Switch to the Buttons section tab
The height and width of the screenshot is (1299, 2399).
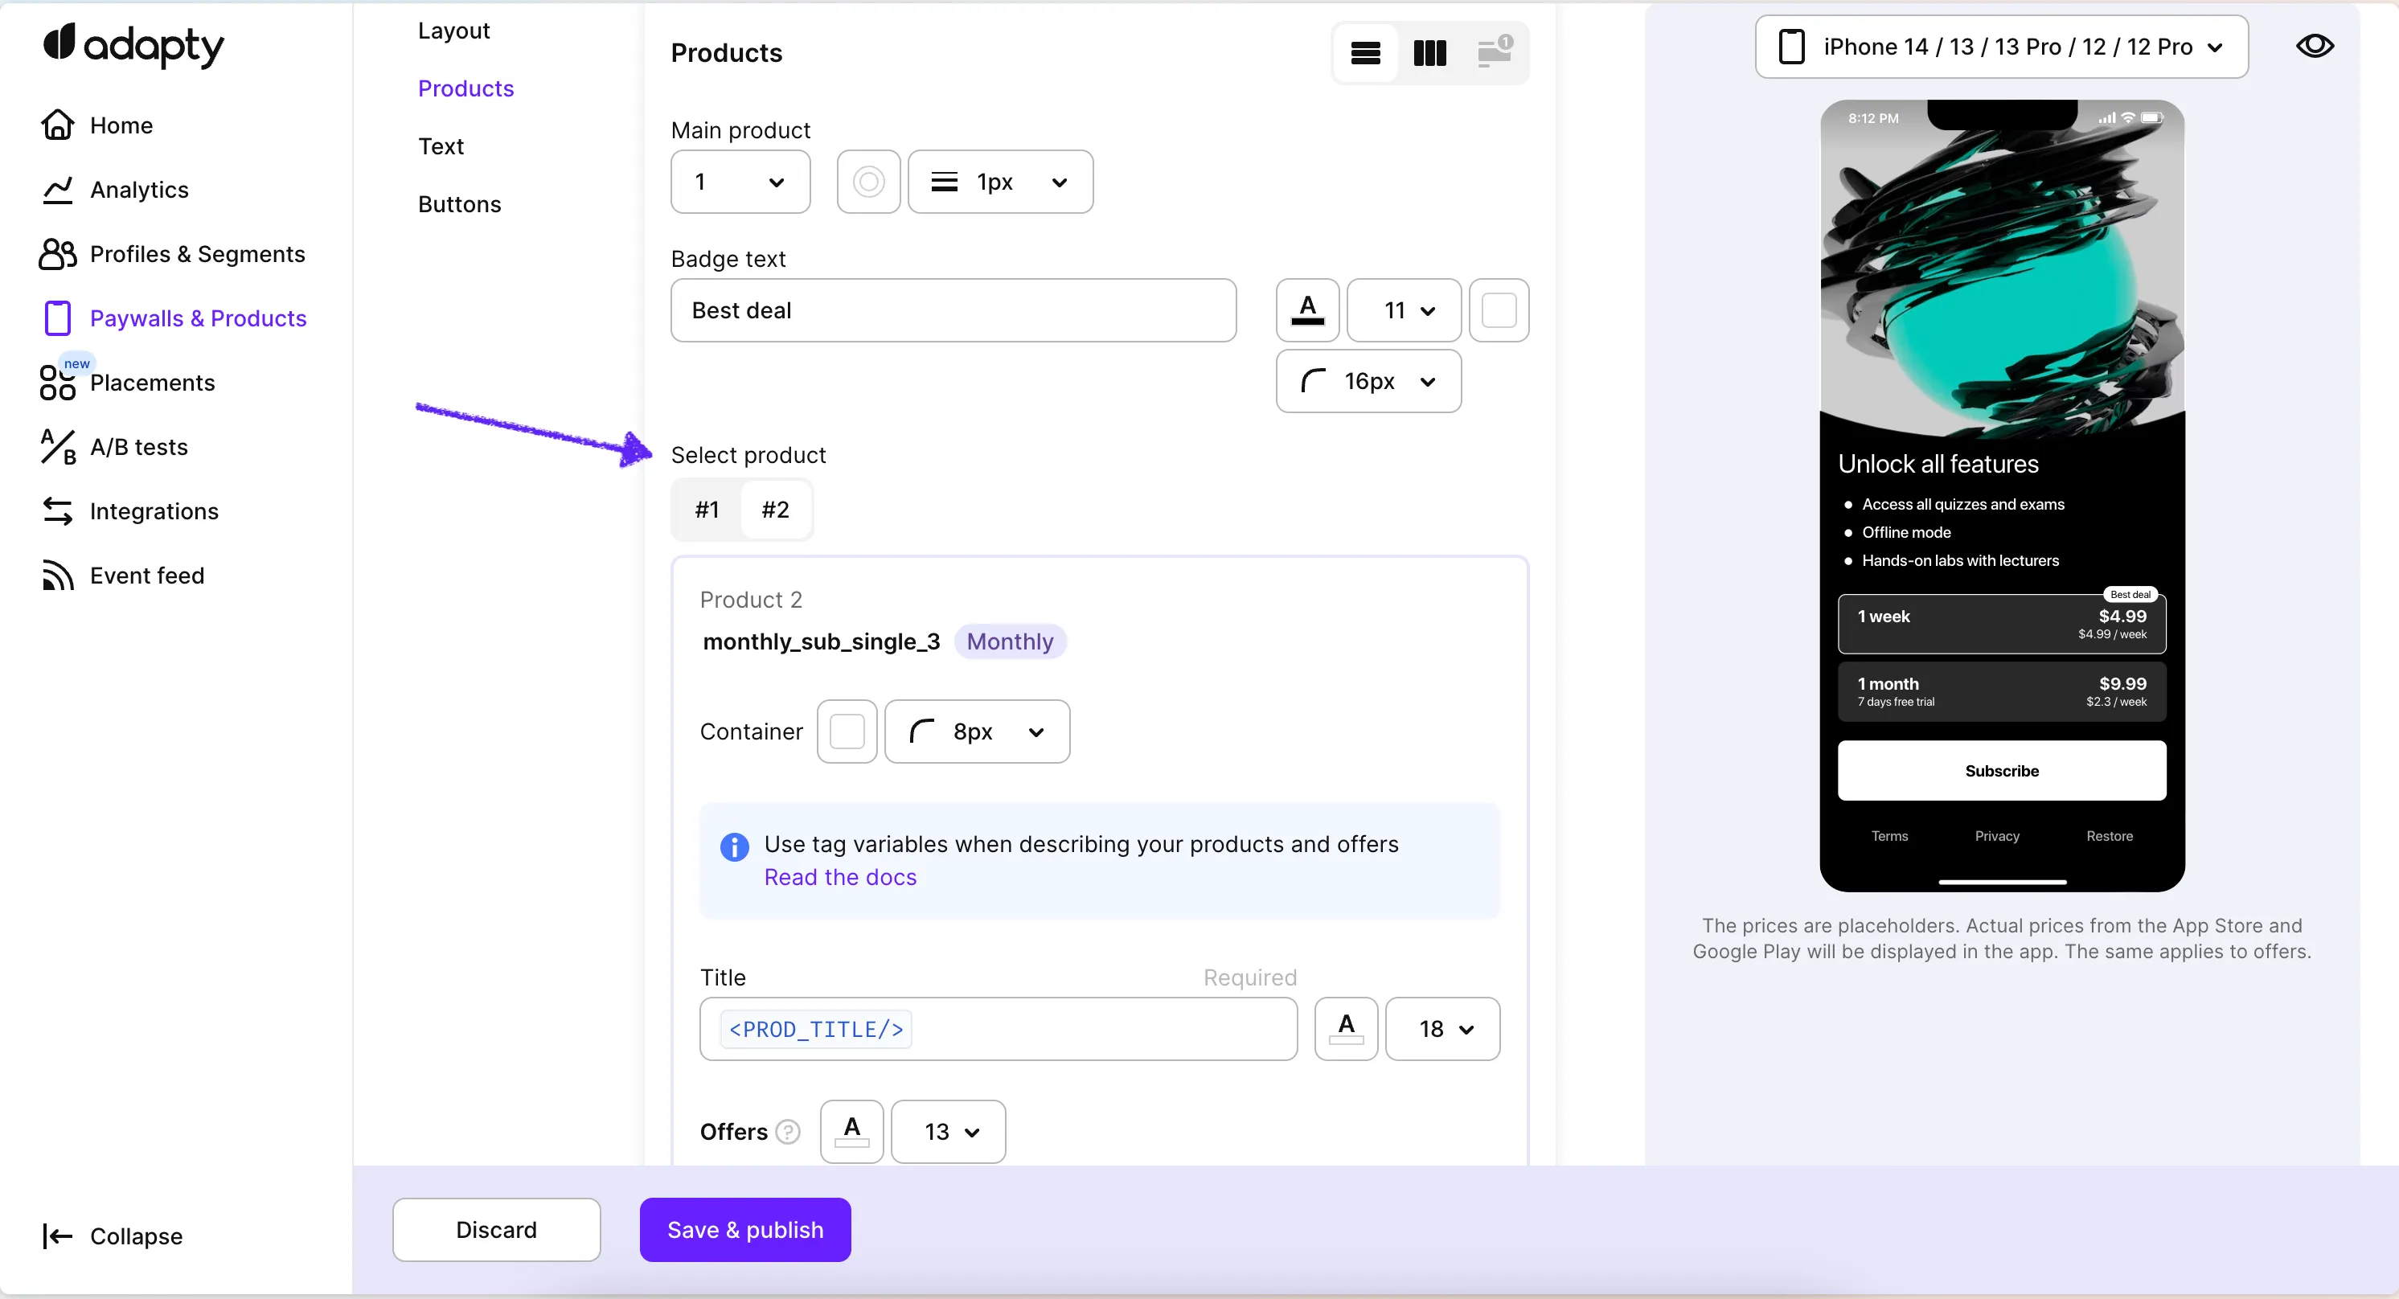point(459,204)
